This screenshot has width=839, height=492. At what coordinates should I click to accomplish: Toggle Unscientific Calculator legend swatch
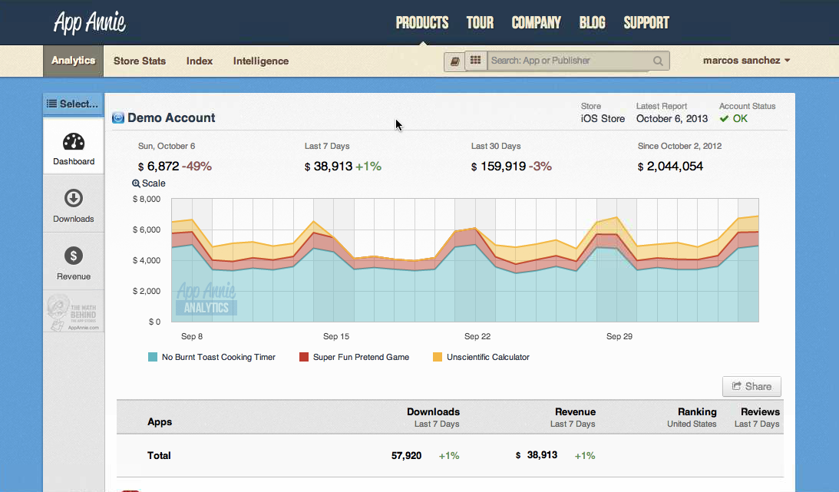438,357
